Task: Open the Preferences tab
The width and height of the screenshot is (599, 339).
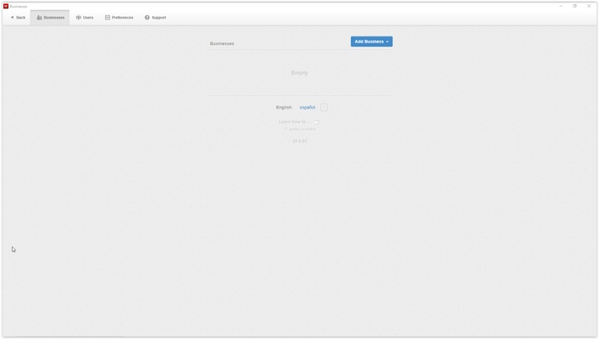Action: [x=119, y=18]
